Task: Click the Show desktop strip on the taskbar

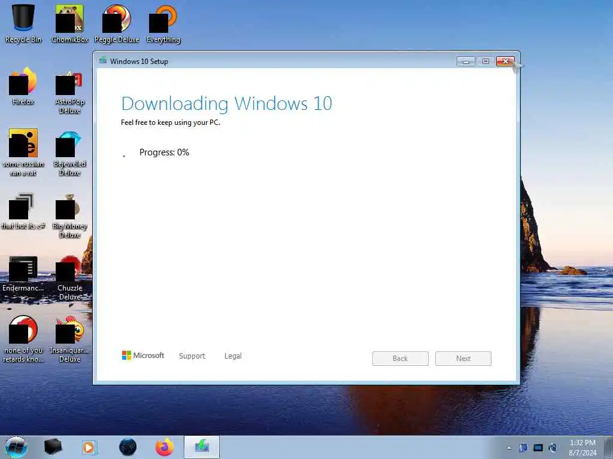Action: 608,447
